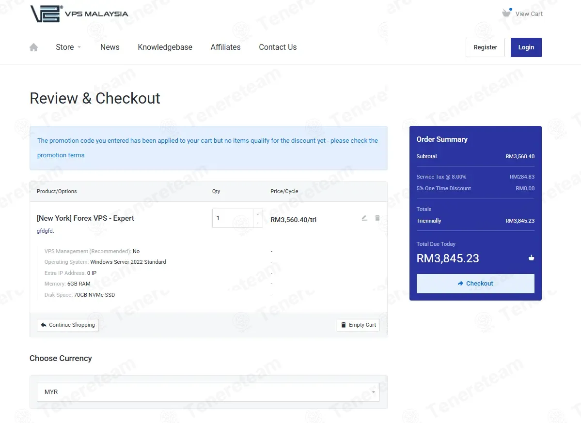Click the Register button
This screenshot has width=581, height=423.
click(x=485, y=47)
